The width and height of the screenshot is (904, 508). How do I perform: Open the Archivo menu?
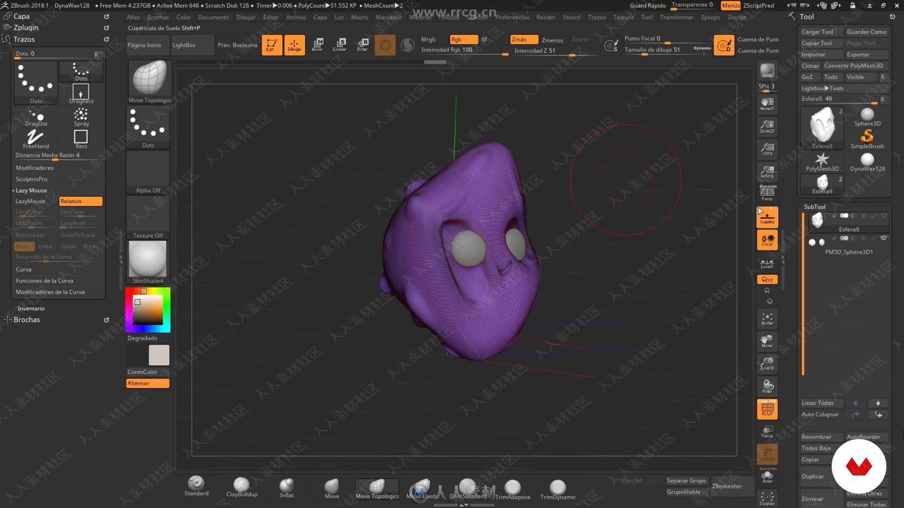[296, 17]
